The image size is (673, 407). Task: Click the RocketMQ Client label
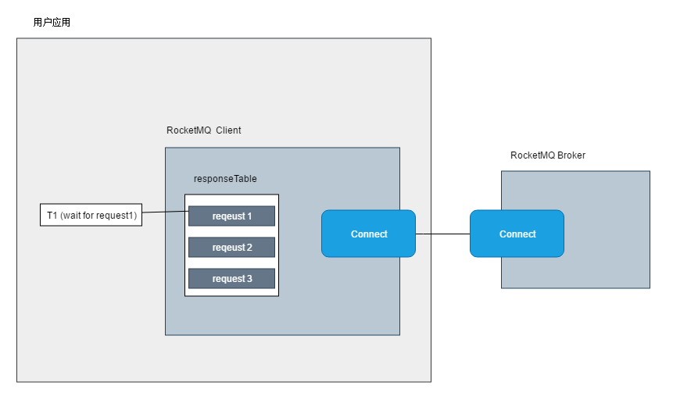point(203,130)
